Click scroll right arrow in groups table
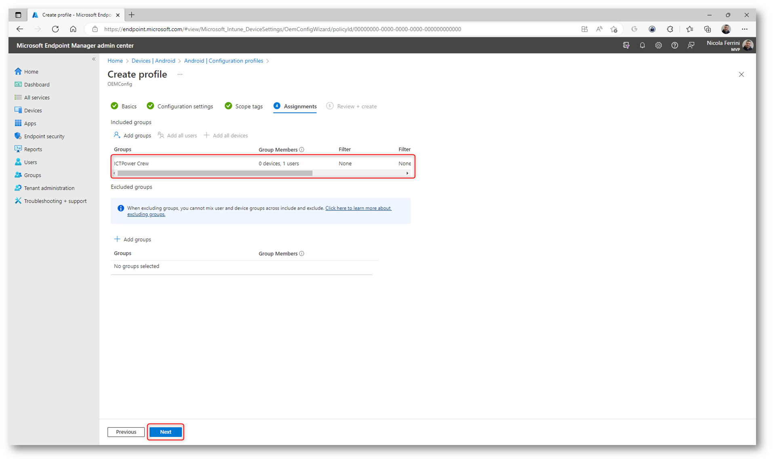The width and height of the screenshot is (773, 462). tap(407, 173)
